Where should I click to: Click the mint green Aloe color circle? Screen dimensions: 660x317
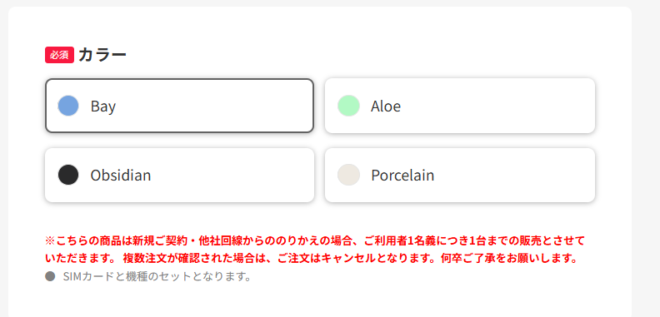pyautogui.click(x=348, y=106)
